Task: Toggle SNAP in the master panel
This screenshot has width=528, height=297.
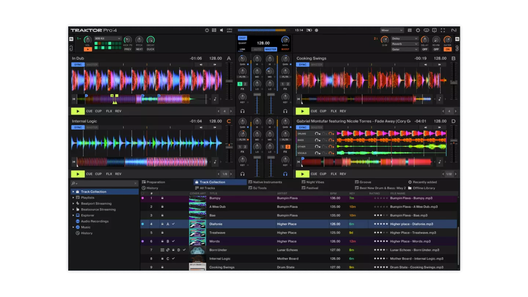Action: click(x=242, y=38)
